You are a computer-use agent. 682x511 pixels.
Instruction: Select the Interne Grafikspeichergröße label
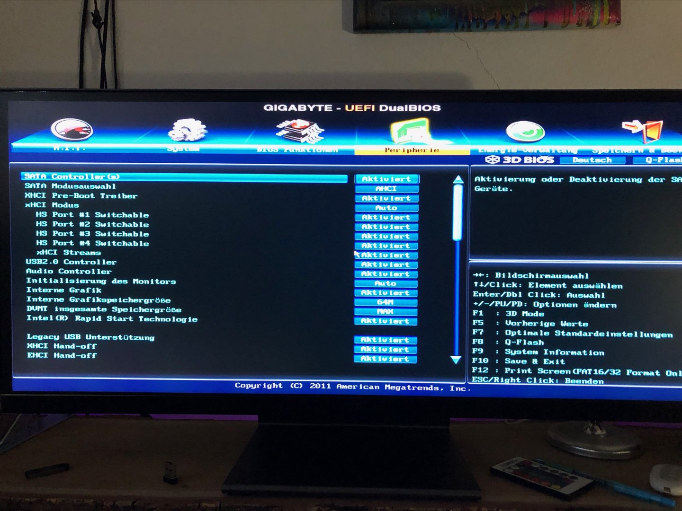pyautogui.click(x=99, y=300)
